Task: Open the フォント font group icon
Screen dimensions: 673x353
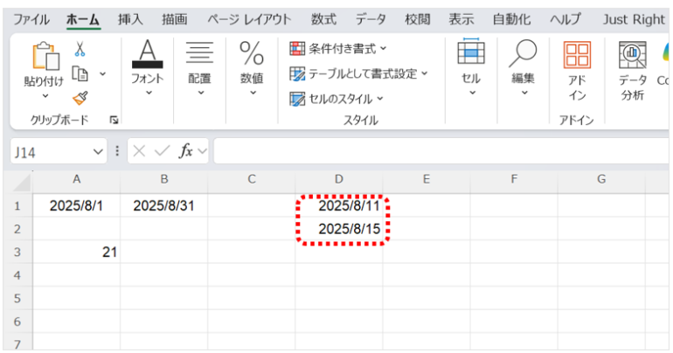Action: 147,54
